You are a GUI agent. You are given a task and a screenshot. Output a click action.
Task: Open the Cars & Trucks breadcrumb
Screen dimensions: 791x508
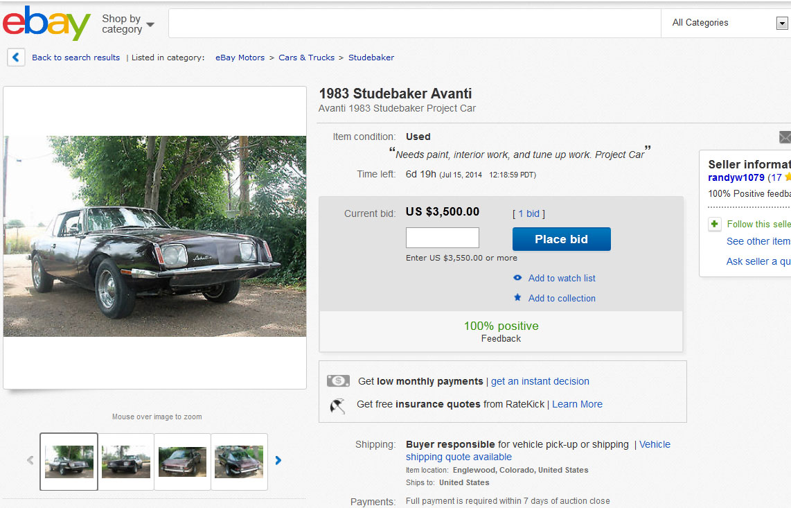(306, 58)
